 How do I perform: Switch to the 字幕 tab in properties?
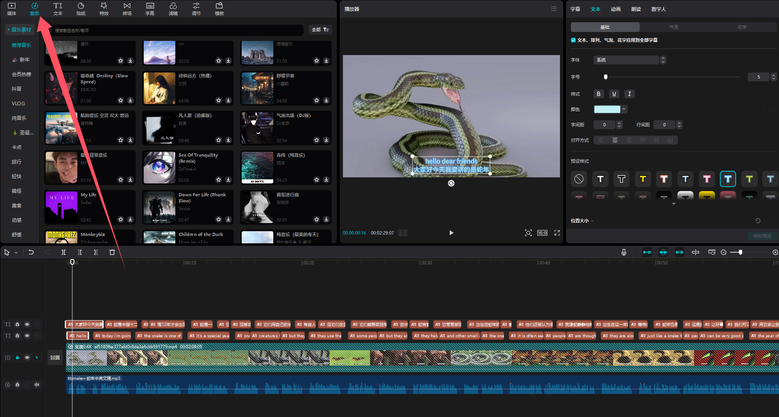[575, 9]
